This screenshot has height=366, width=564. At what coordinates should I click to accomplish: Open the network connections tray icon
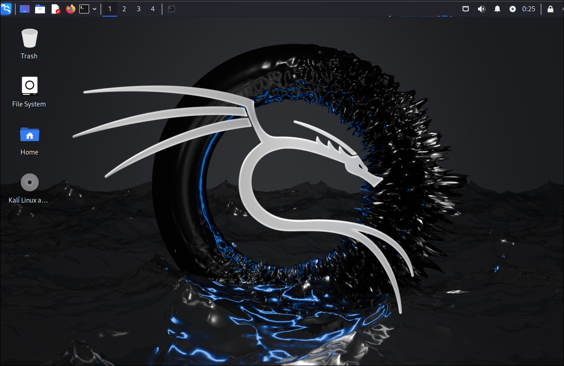pos(465,9)
